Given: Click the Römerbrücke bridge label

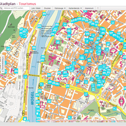Looking at the screenshot, I should 34,75.
